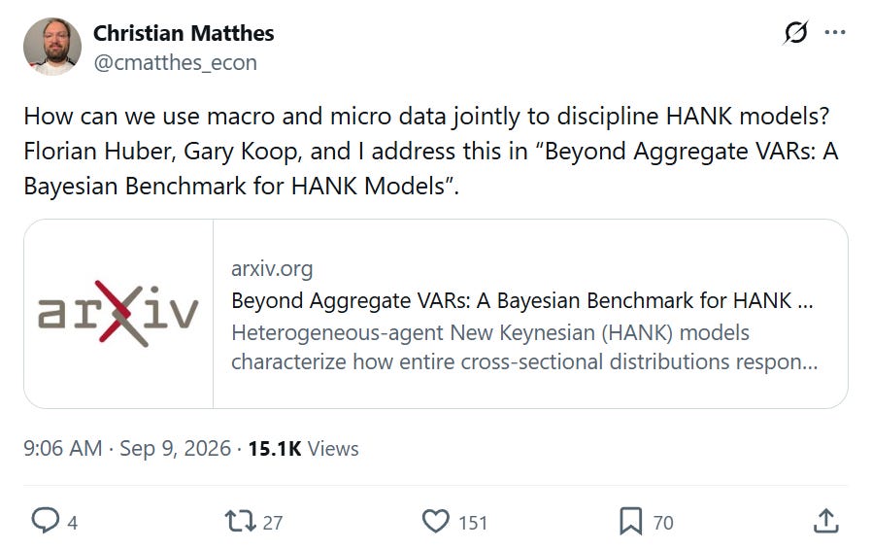Click the repost count 27
872x549 pixels.
pyautogui.click(x=273, y=523)
